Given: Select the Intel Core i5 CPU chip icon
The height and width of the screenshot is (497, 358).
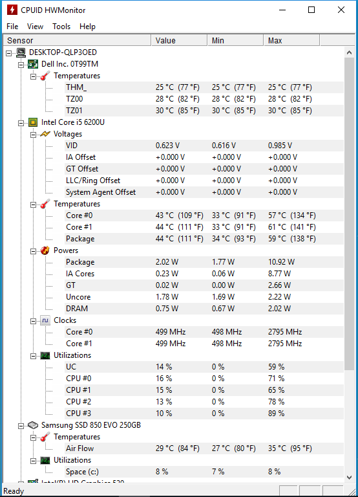Looking at the screenshot, I should click(x=33, y=122).
